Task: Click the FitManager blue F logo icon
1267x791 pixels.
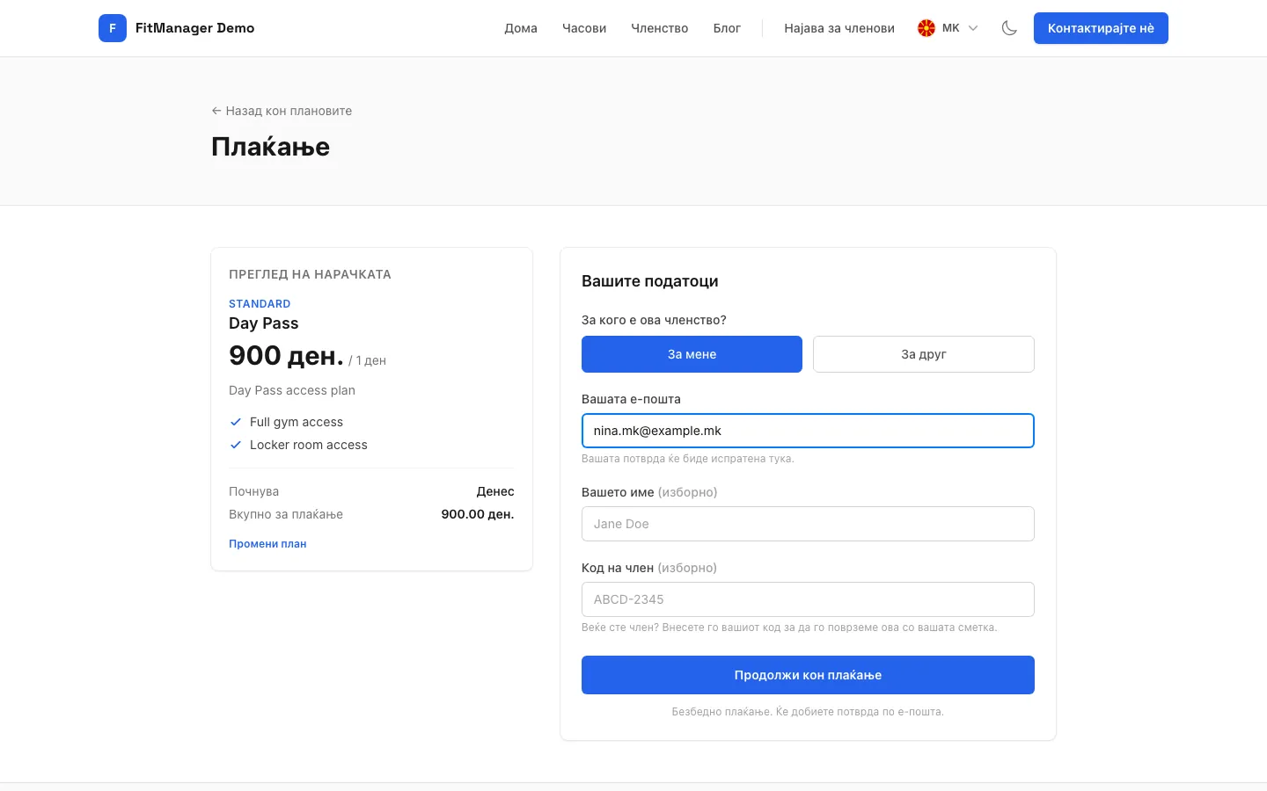Action: (113, 28)
